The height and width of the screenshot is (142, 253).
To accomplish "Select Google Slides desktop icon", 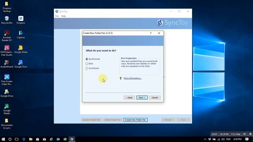I will tap(21, 49).
